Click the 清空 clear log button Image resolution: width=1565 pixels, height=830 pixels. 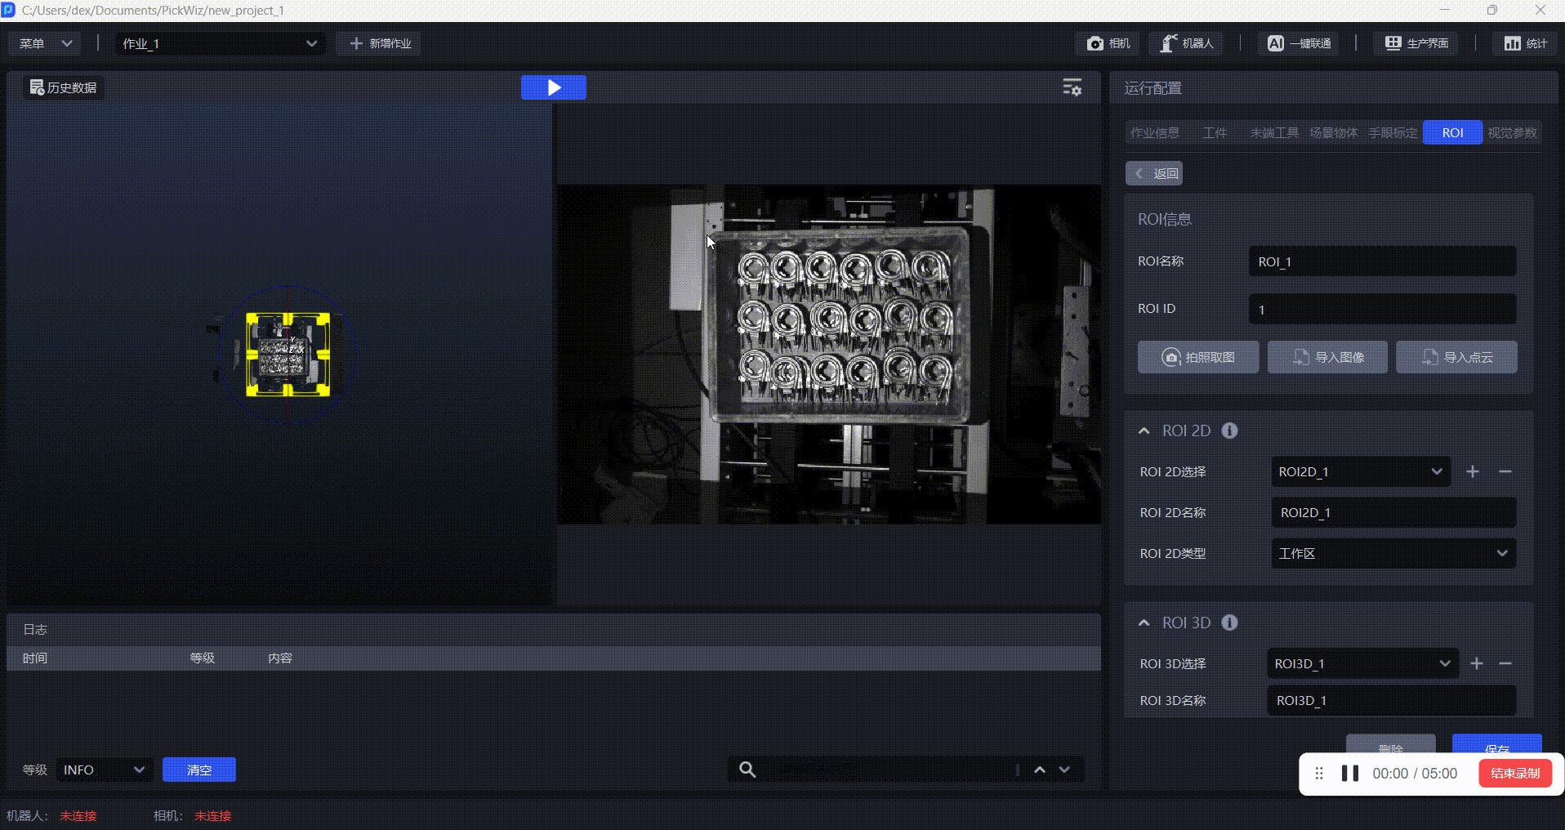click(199, 770)
